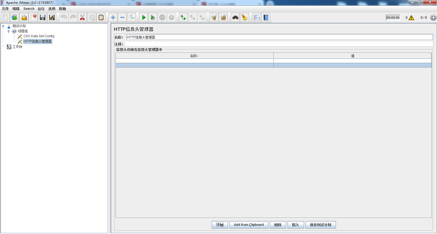Screen dimensions: 437x234
Task: Collapse the 线程组 tree node
Action: (8, 31)
